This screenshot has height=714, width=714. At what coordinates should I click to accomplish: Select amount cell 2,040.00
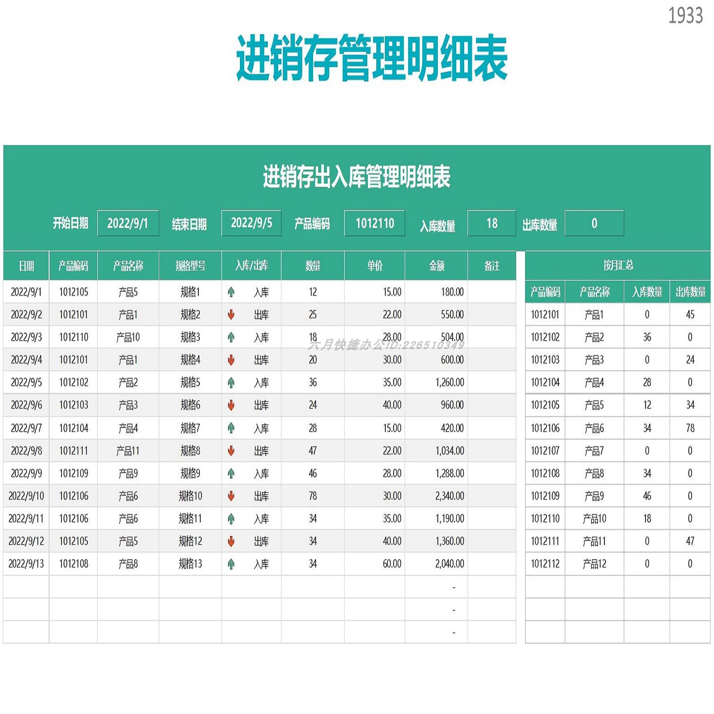(436, 564)
